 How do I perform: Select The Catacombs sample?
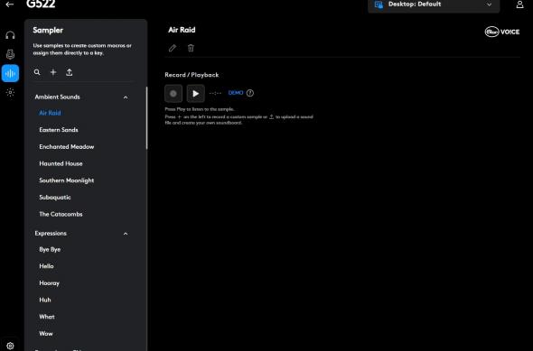(x=61, y=214)
